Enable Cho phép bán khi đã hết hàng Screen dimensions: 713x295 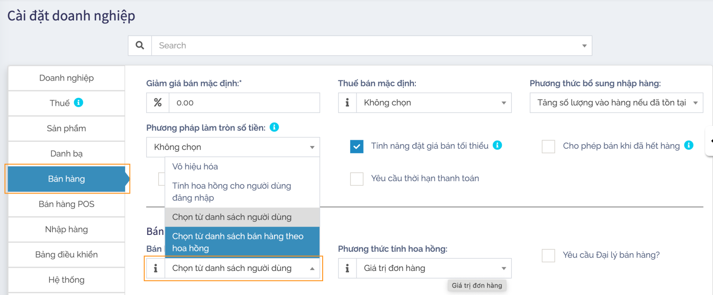548,146
